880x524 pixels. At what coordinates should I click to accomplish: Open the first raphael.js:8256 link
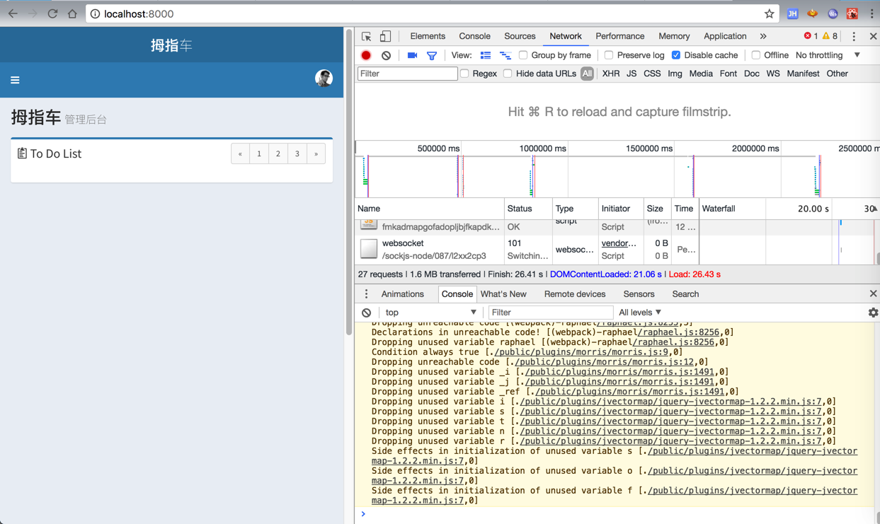(678, 332)
